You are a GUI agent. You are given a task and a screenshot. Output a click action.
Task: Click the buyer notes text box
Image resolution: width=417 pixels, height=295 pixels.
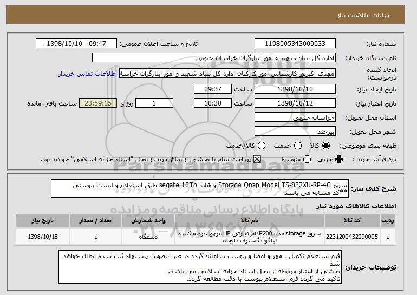tap(200, 267)
